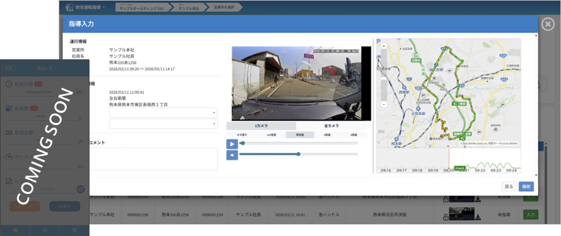Click the 西里駅 station icon on map
Viewport: 561px width, 236px height.
tap(404, 87)
